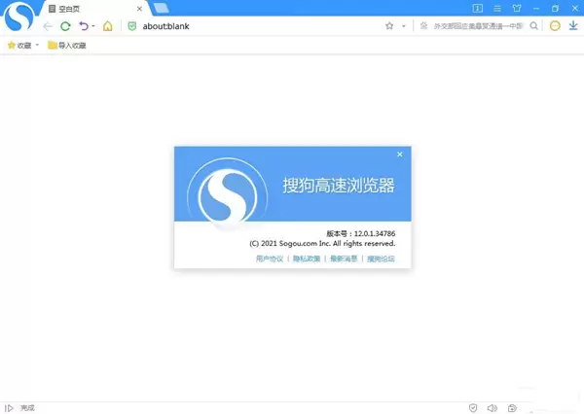Open the hamburger main menu

(497, 8)
